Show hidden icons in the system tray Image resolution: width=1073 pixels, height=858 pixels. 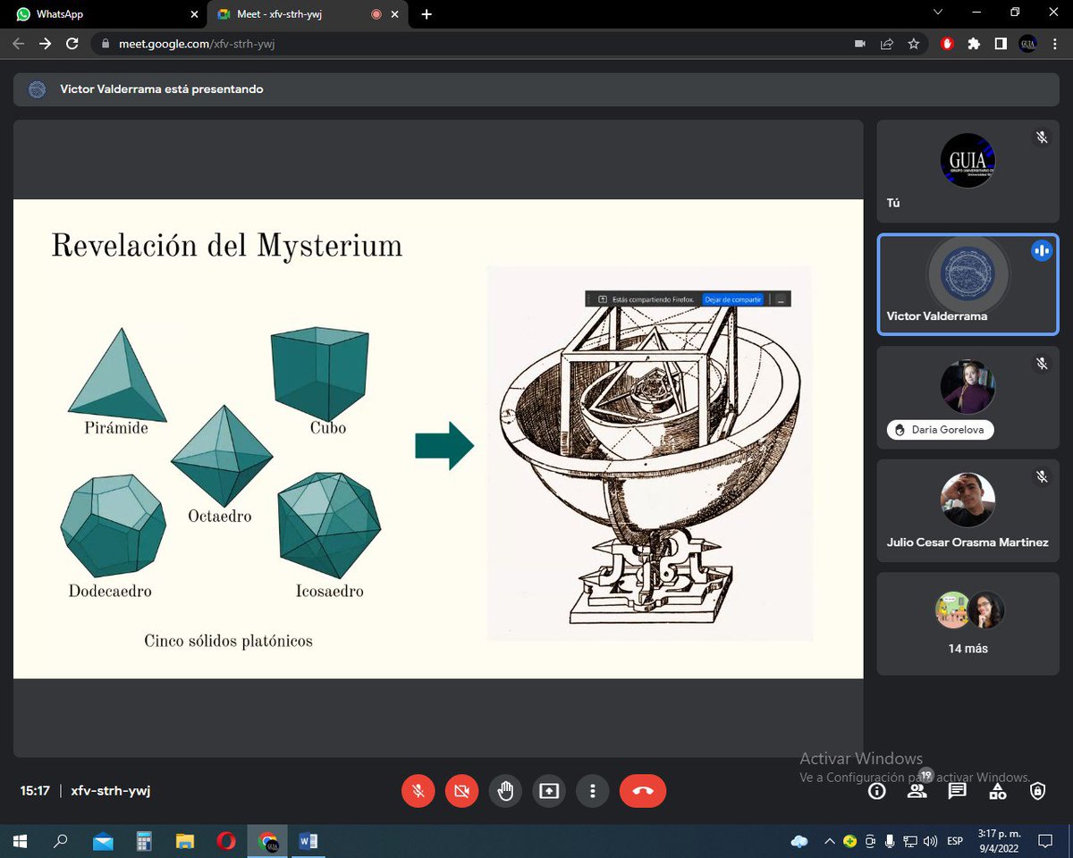(x=830, y=841)
